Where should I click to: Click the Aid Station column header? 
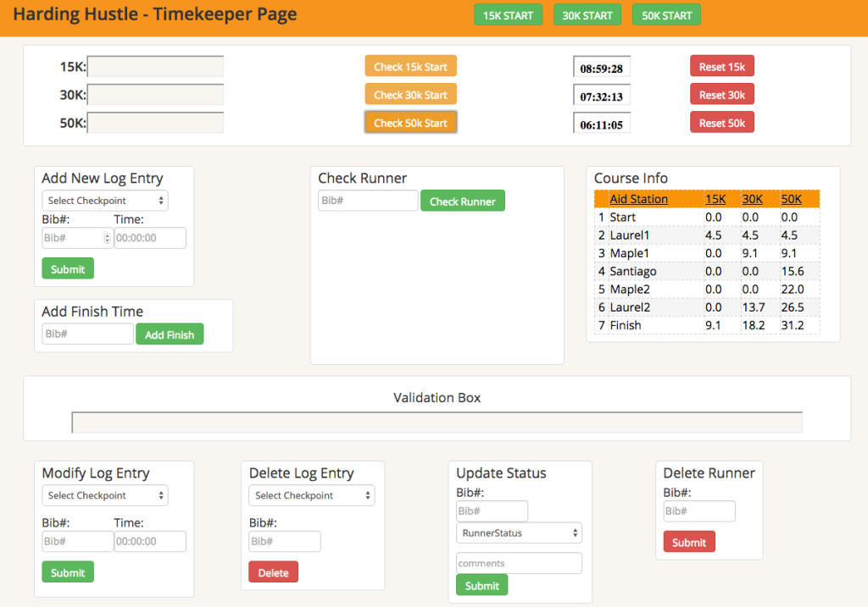tap(638, 199)
